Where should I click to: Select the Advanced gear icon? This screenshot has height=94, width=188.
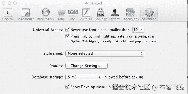pos(149,12)
